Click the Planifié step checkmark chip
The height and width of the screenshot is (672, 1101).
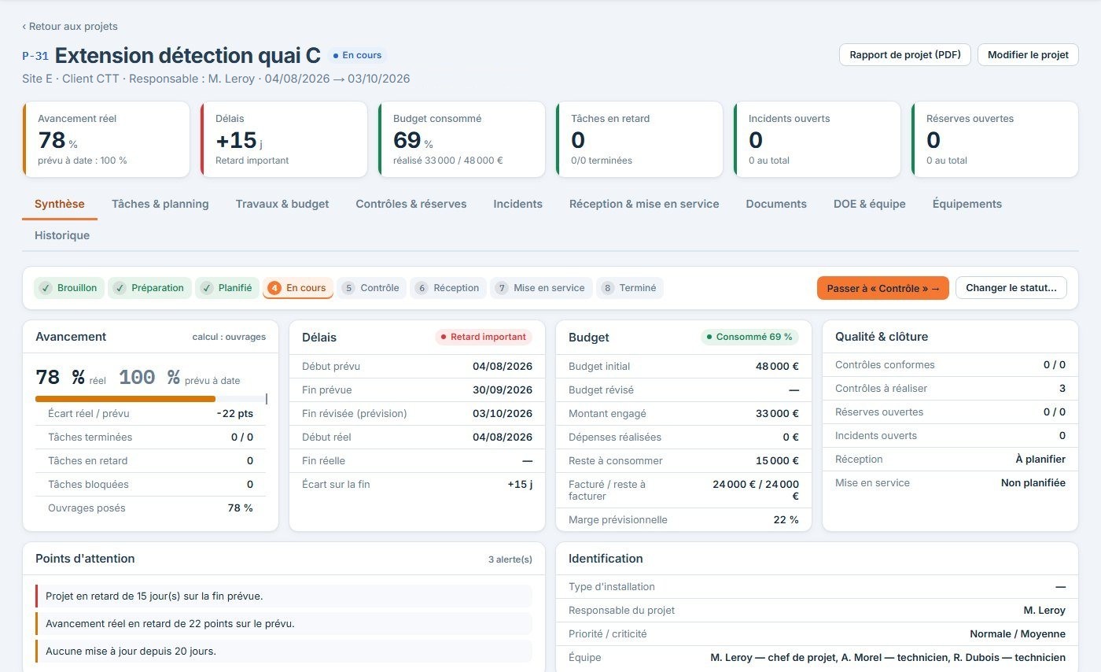click(x=227, y=288)
